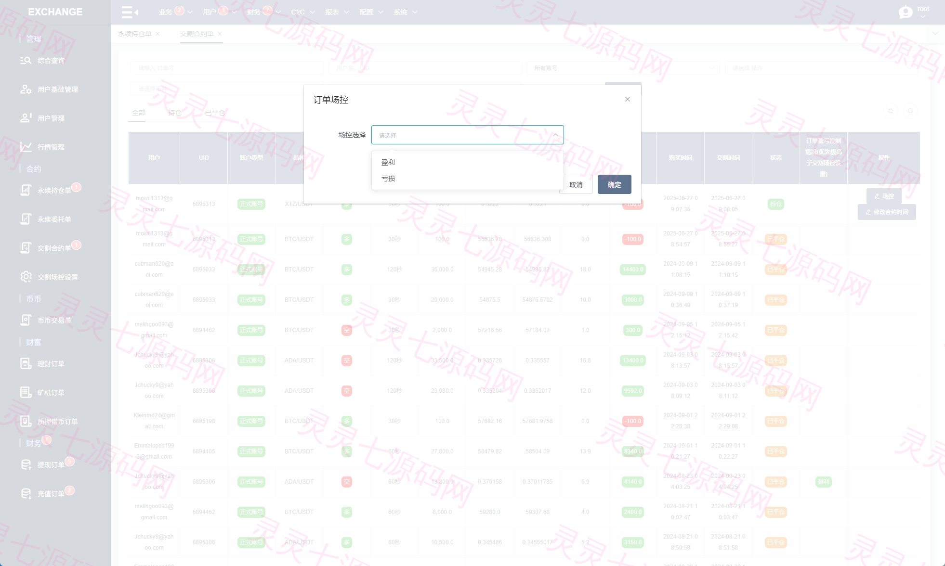Click the username UID search field

point(425,68)
